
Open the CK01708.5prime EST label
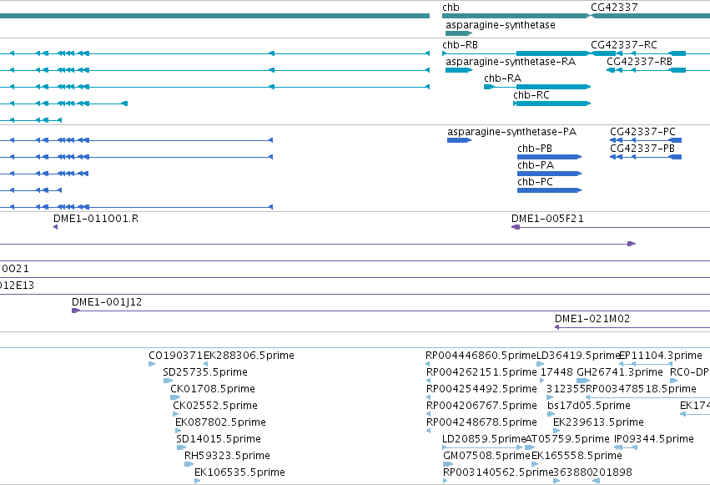pos(213,389)
